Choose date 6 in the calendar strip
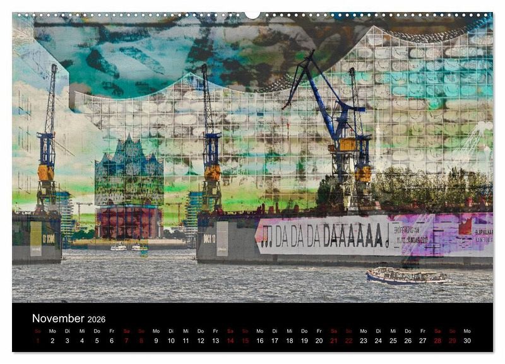 pyautogui.click(x=112, y=341)
